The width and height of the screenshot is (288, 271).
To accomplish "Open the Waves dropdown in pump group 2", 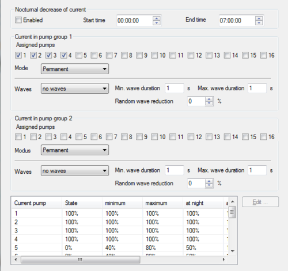I will [x=75, y=170].
